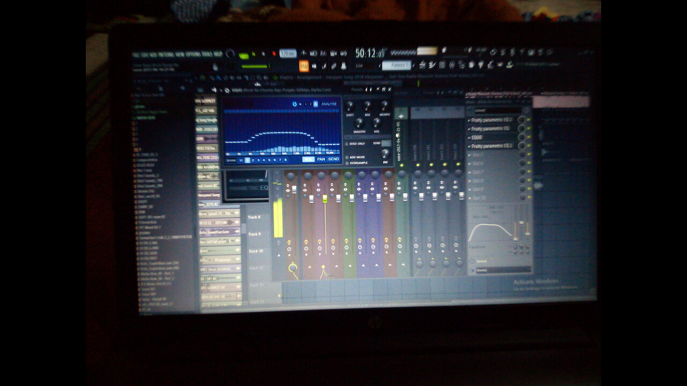
Task: Click the hexagon icon left of ANALYSE in EQUO
Action: point(295,104)
